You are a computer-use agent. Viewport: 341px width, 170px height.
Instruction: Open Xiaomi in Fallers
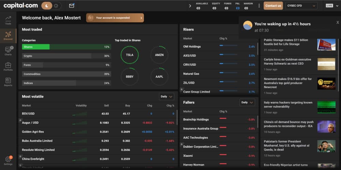(x=219, y=156)
